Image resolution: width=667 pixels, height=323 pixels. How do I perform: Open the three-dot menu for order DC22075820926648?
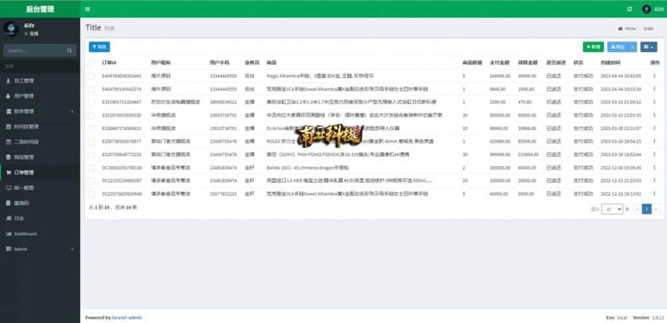tap(654, 194)
